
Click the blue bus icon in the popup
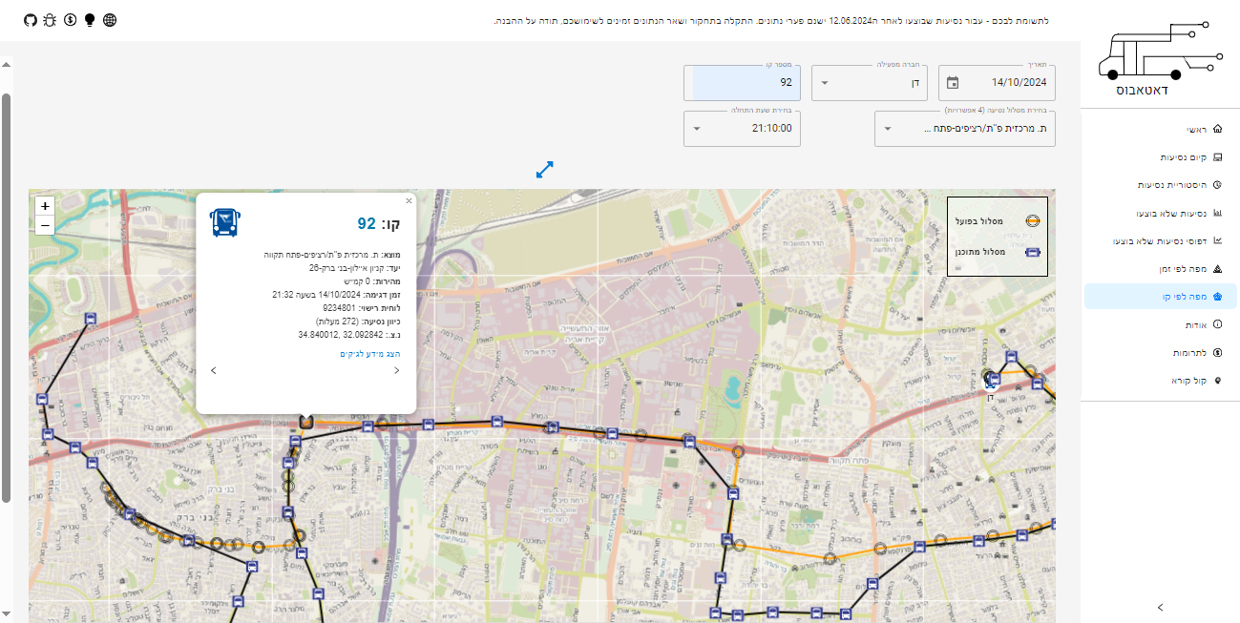pos(224,222)
